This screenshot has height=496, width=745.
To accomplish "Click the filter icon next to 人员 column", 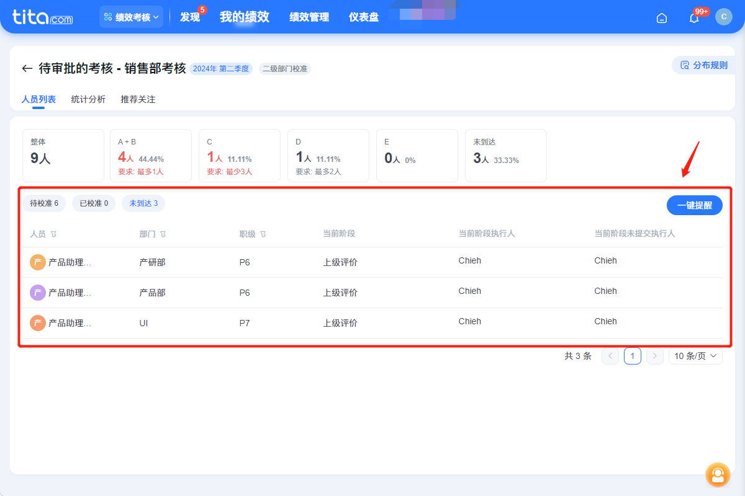I will [x=54, y=234].
